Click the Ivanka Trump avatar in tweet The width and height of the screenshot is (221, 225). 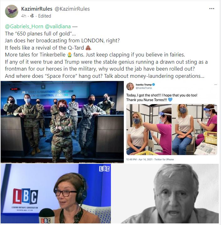tap(130, 86)
